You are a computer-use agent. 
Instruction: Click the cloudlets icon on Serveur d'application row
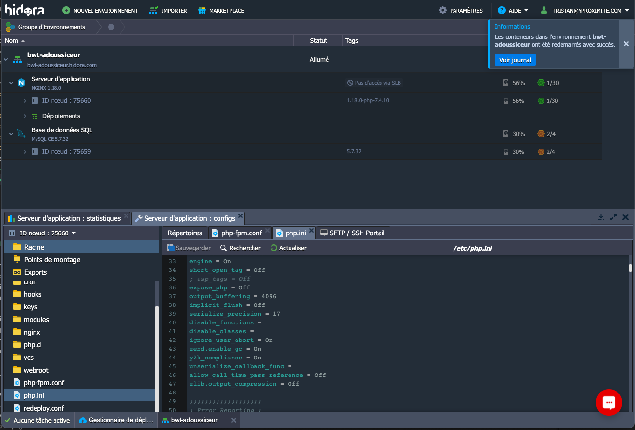point(541,83)
